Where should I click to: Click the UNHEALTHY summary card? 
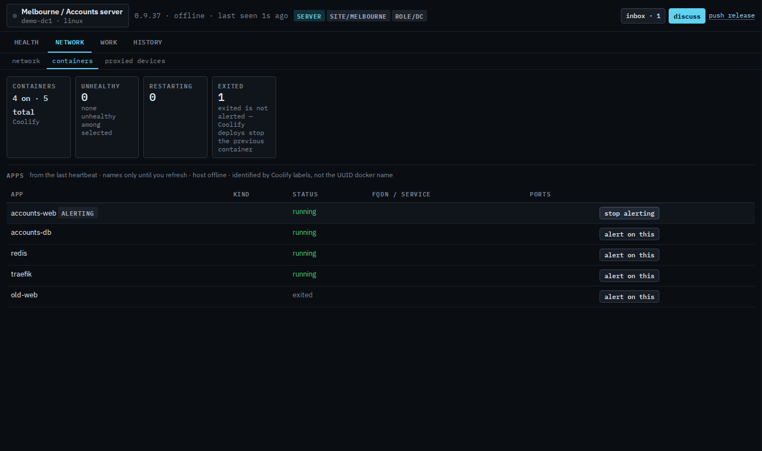[x=107, y=117]
